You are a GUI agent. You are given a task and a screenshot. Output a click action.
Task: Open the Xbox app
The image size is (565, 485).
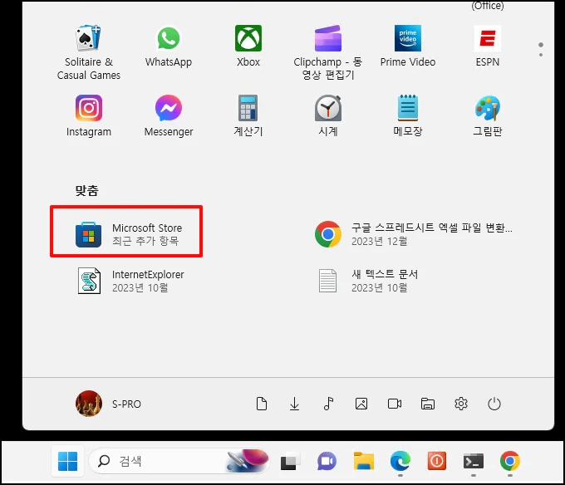tap(248, 46)
